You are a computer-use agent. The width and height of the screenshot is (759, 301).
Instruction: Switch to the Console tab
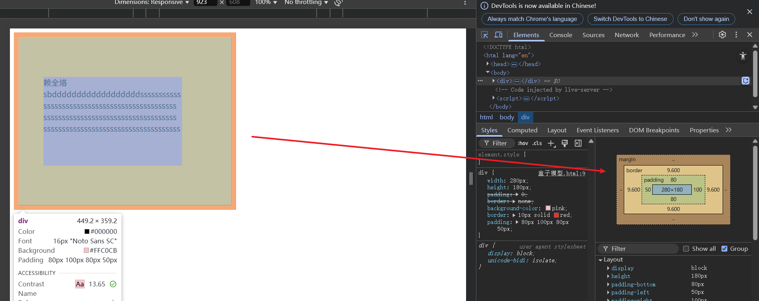click(x=561, y=35)
